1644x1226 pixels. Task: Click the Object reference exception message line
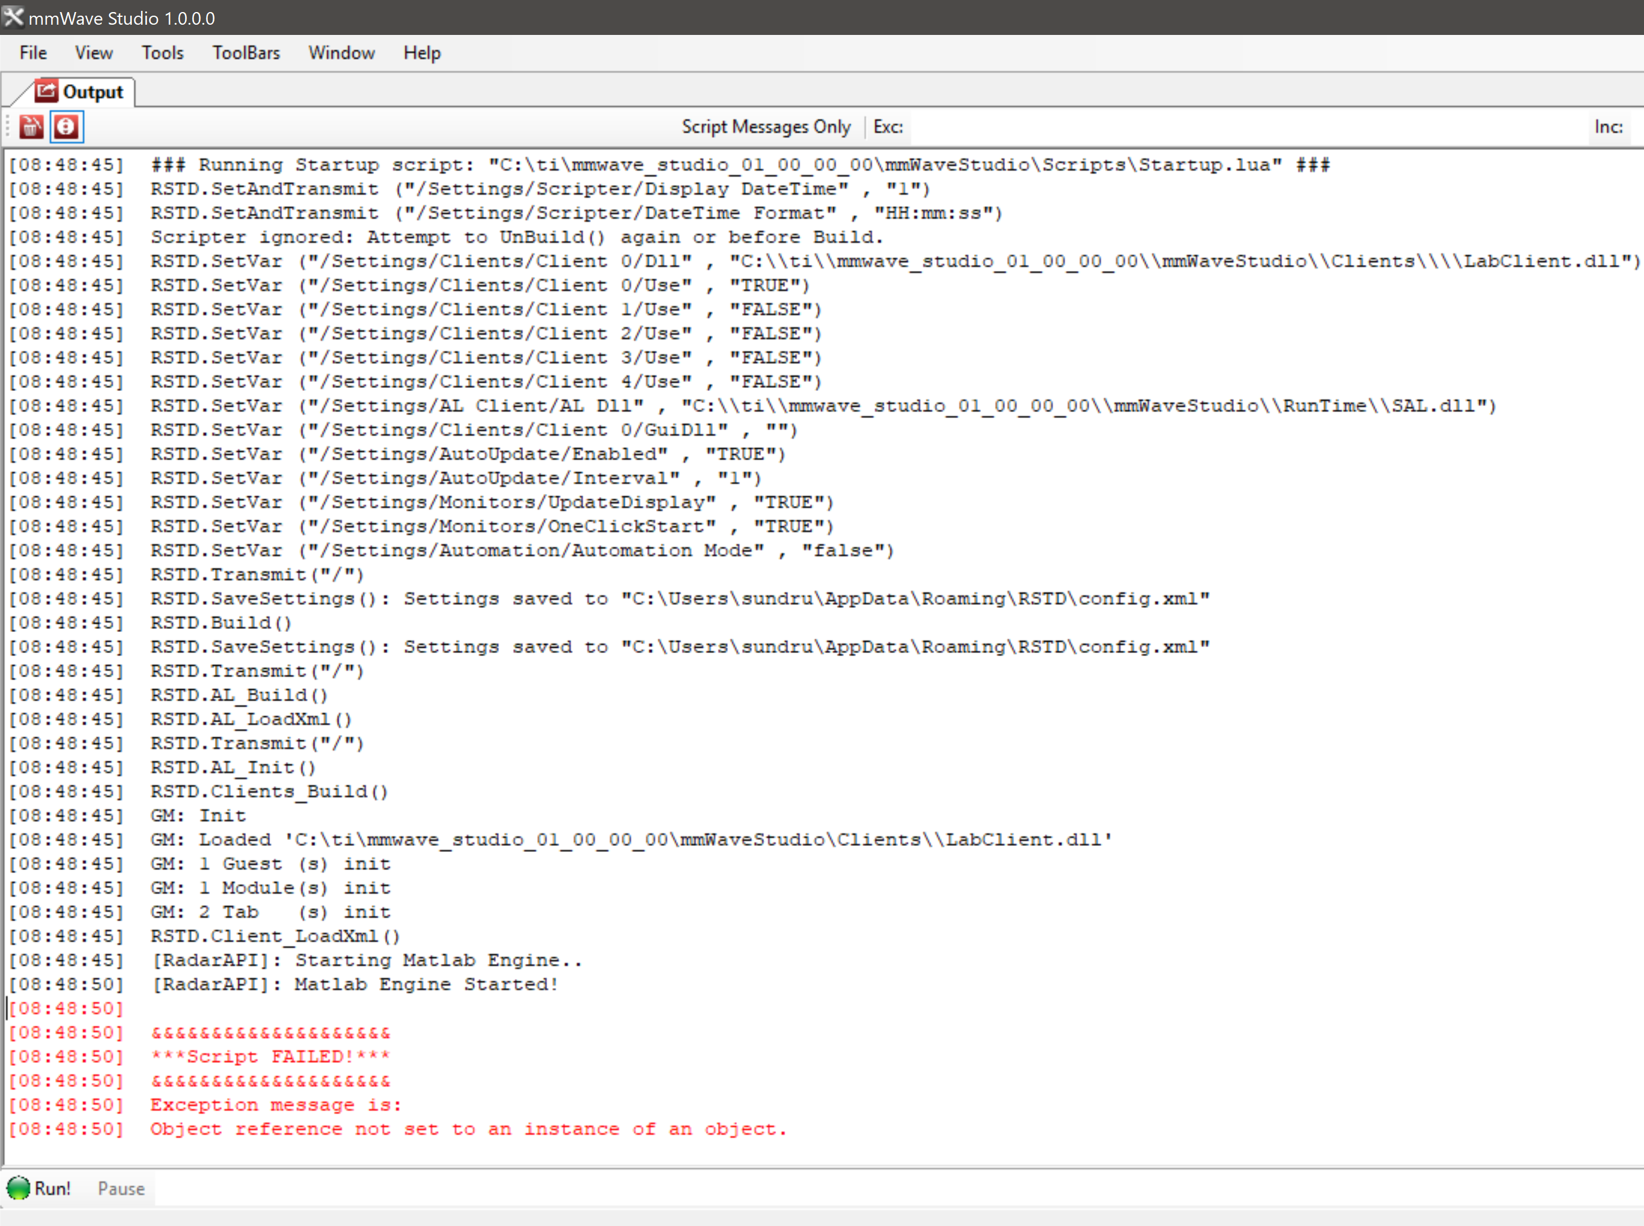pos(467,1129)
